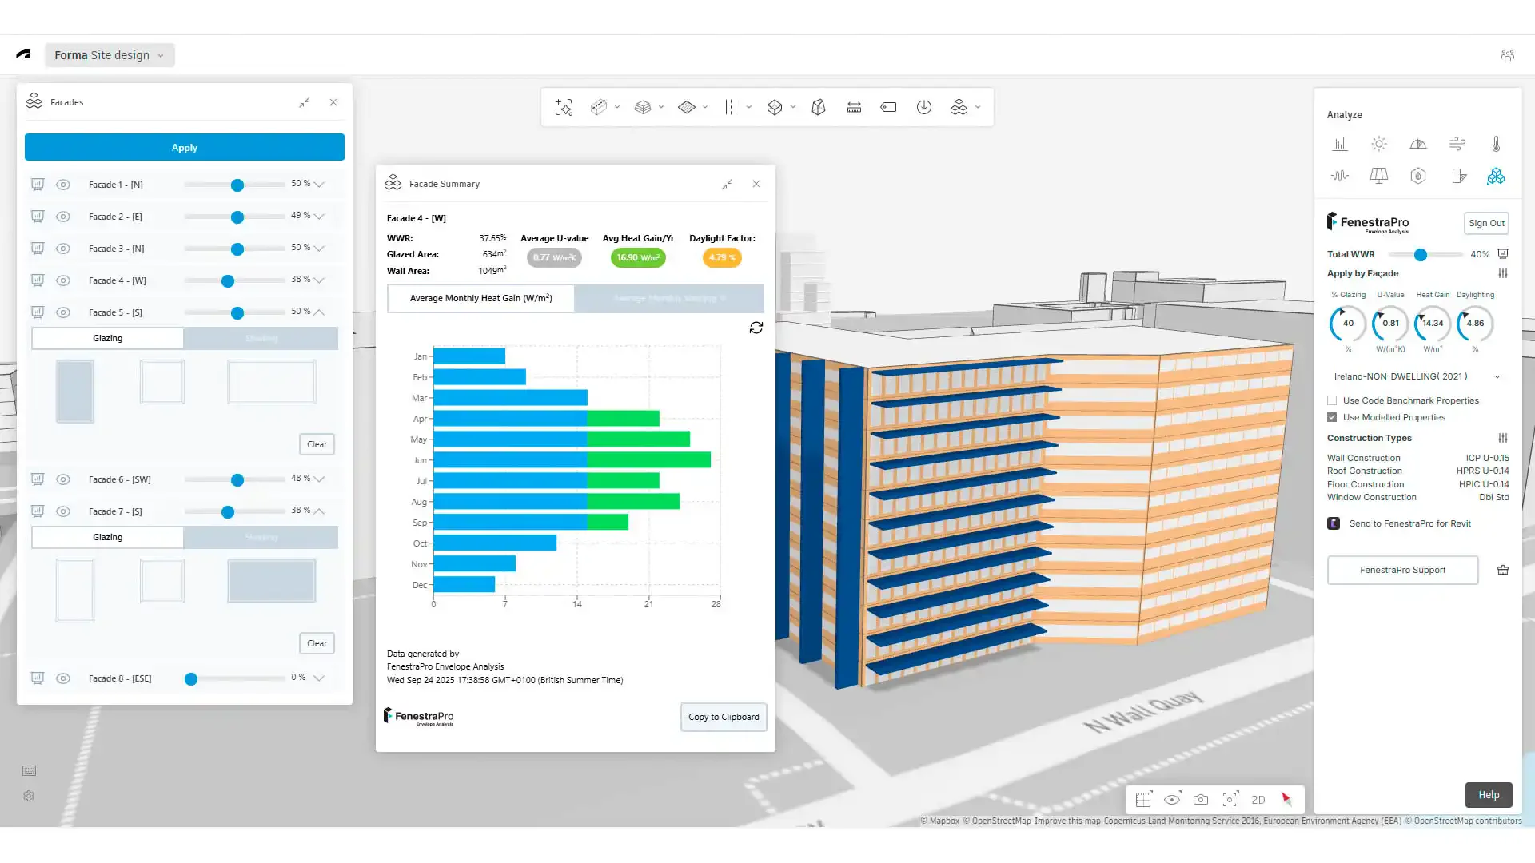
Task: Expand Facade 1 - [N] options
Action: point(319,185)
